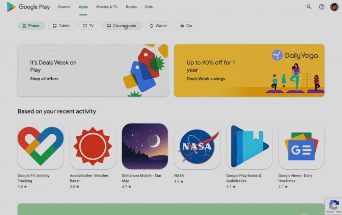Click the Stellarium 4.7 star rating
This screenshot has width=342, height=215.
click(x=127, y=187)
